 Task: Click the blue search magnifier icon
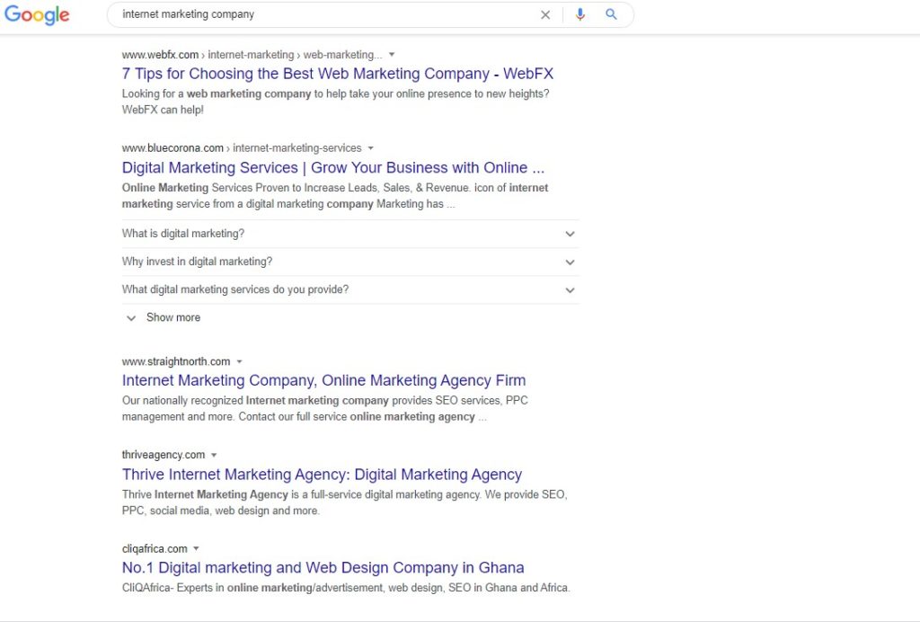coord(611,14)
